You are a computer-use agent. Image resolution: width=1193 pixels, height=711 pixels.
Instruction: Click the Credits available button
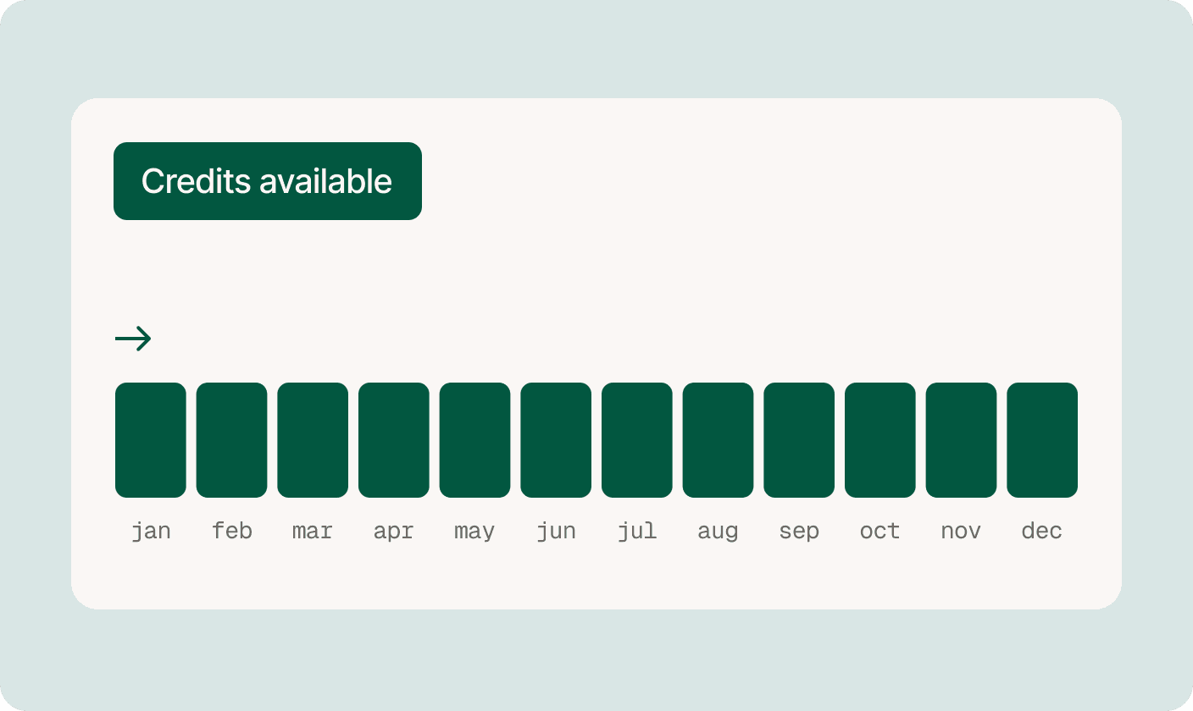point(267,181)
